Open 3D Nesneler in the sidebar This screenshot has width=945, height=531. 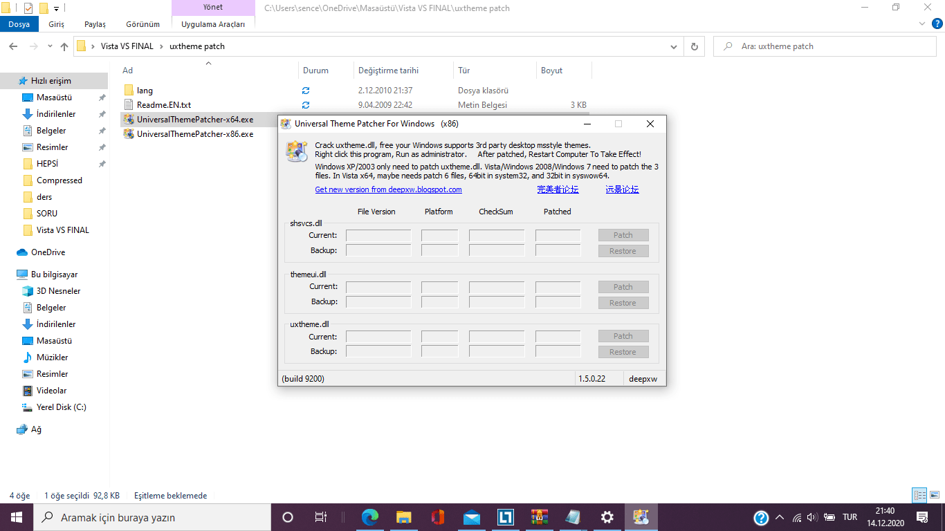pyautogui.click(x=58, y=291)
